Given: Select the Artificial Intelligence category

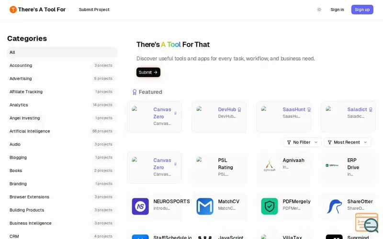Looking at the screenshot, I should [x=62, y=131].
